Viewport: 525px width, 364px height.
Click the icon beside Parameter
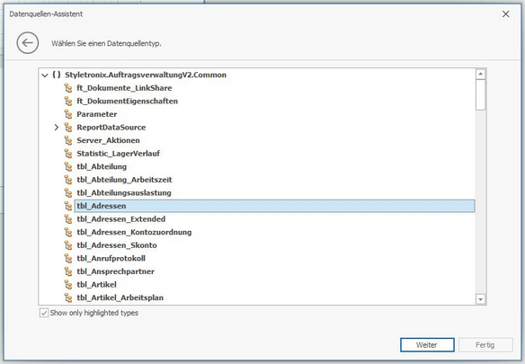pyautogui.click(x=68, y=114)
